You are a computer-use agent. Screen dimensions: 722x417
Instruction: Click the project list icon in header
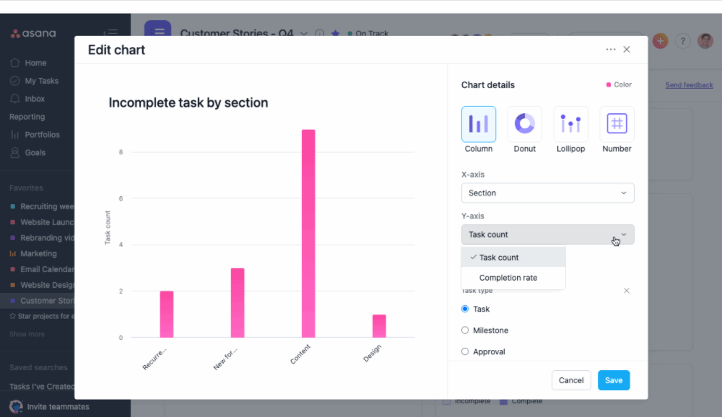157,28
